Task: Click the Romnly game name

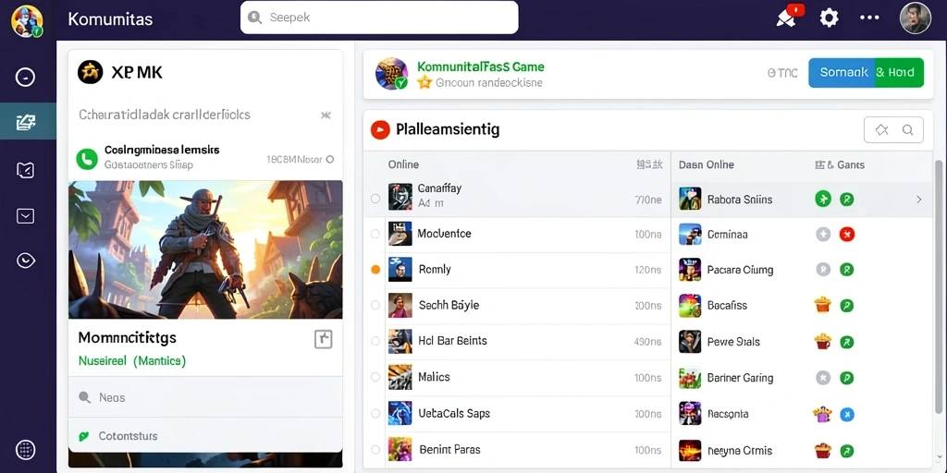Action: click(435, 270)
